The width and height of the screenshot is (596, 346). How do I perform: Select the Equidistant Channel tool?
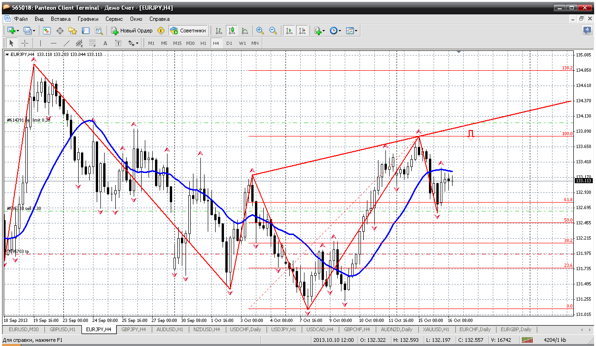click(x=79, y=43)
